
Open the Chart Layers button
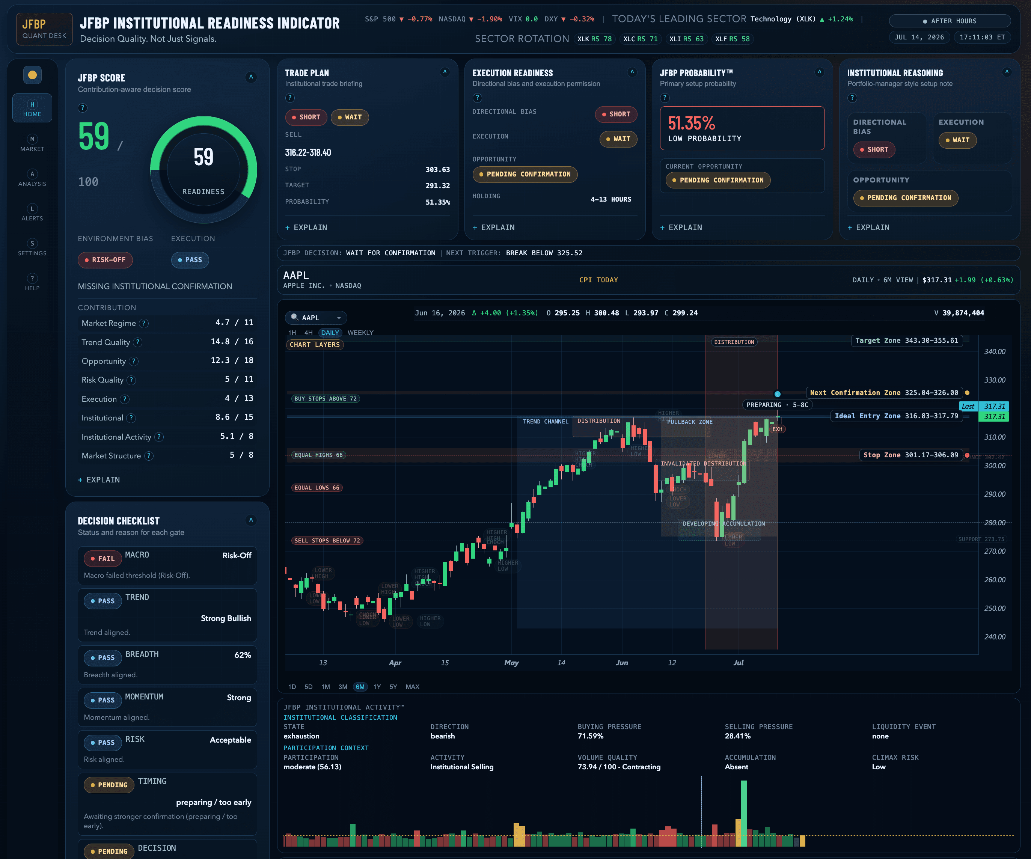pos(315,345)
